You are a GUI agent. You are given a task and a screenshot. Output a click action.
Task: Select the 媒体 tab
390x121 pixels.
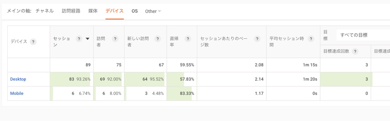(93, 11)
